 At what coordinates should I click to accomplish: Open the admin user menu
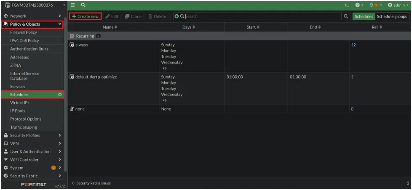398,5
